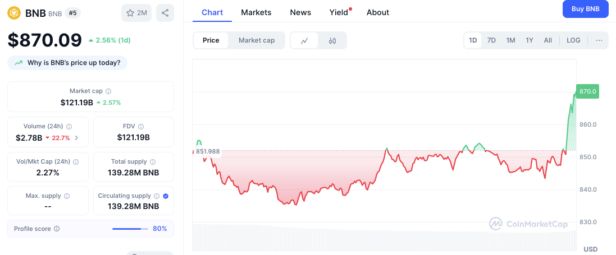Image resolution: width=616 pixels, height=255 pixels.
Task: Click the Buy BNB button
Action: click(x=585, y=9)
